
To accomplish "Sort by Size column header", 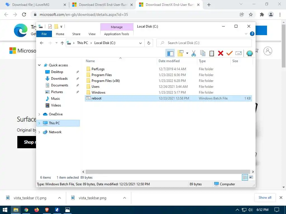I will pyautogui.click(x=242, y=61).
